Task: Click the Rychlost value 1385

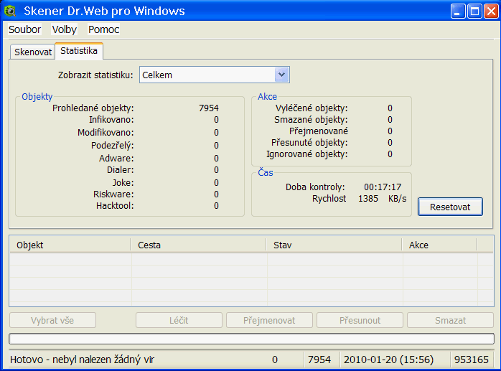Action: point(368,199)
